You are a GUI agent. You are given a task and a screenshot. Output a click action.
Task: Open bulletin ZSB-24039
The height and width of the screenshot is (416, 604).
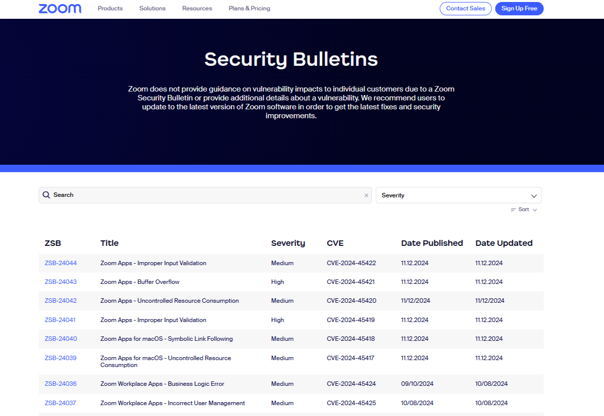point(60,358)
